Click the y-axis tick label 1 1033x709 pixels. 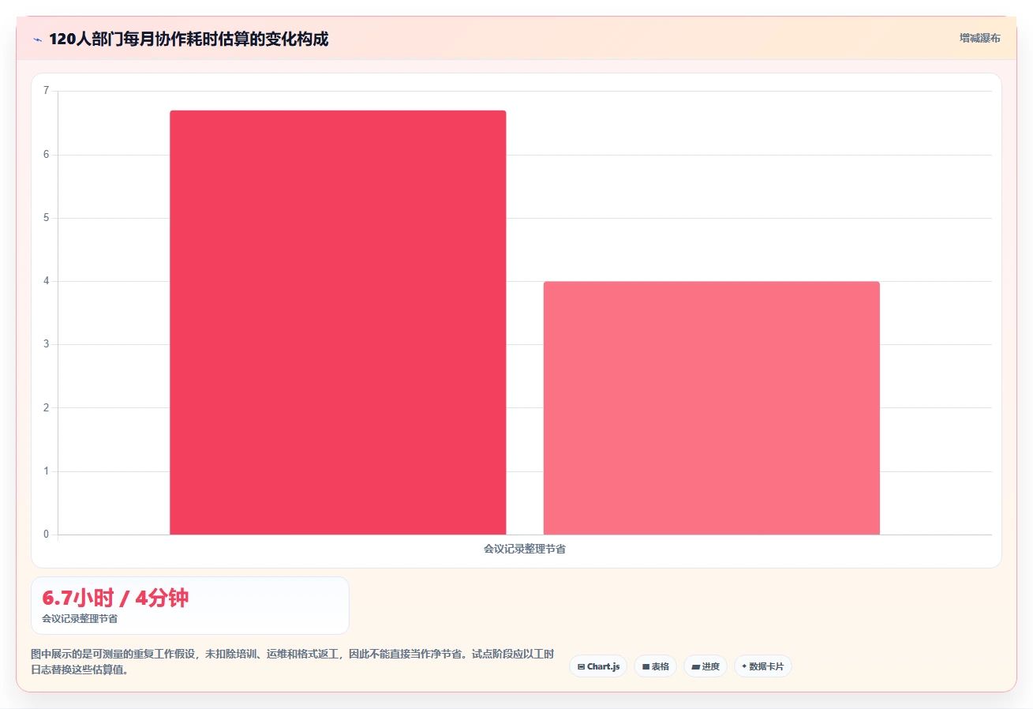46,471
